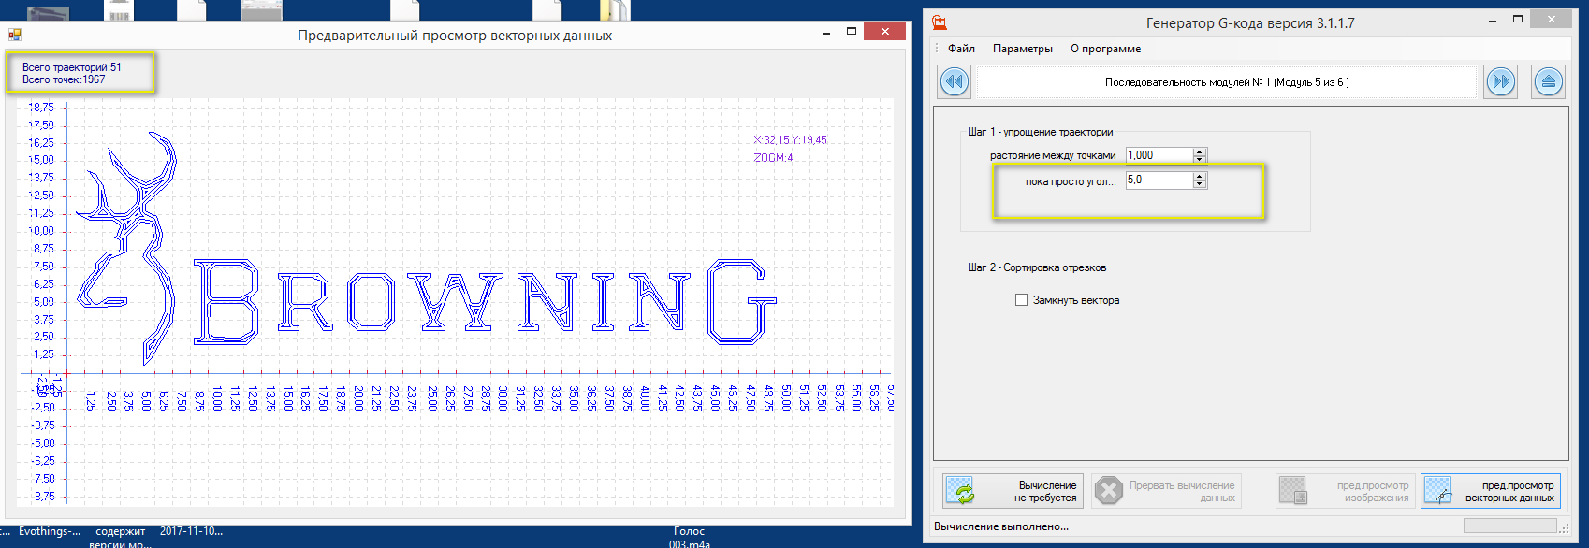Select the 'Голос 003.m4a' desktop file label
Image resolution: width=1589 pixels, height=548 pixels.
(x=690, y=537)
